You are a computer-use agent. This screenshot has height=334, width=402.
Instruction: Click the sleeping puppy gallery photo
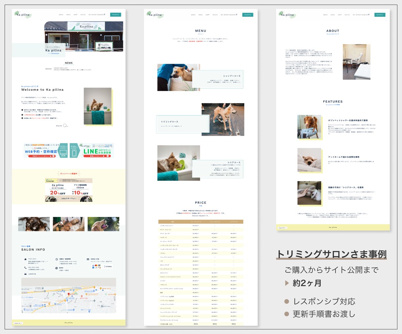[x=34, y=224]
